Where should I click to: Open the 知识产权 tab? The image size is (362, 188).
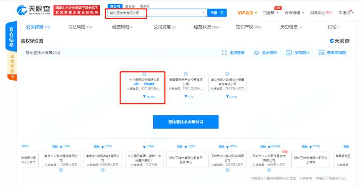point(249,27)
